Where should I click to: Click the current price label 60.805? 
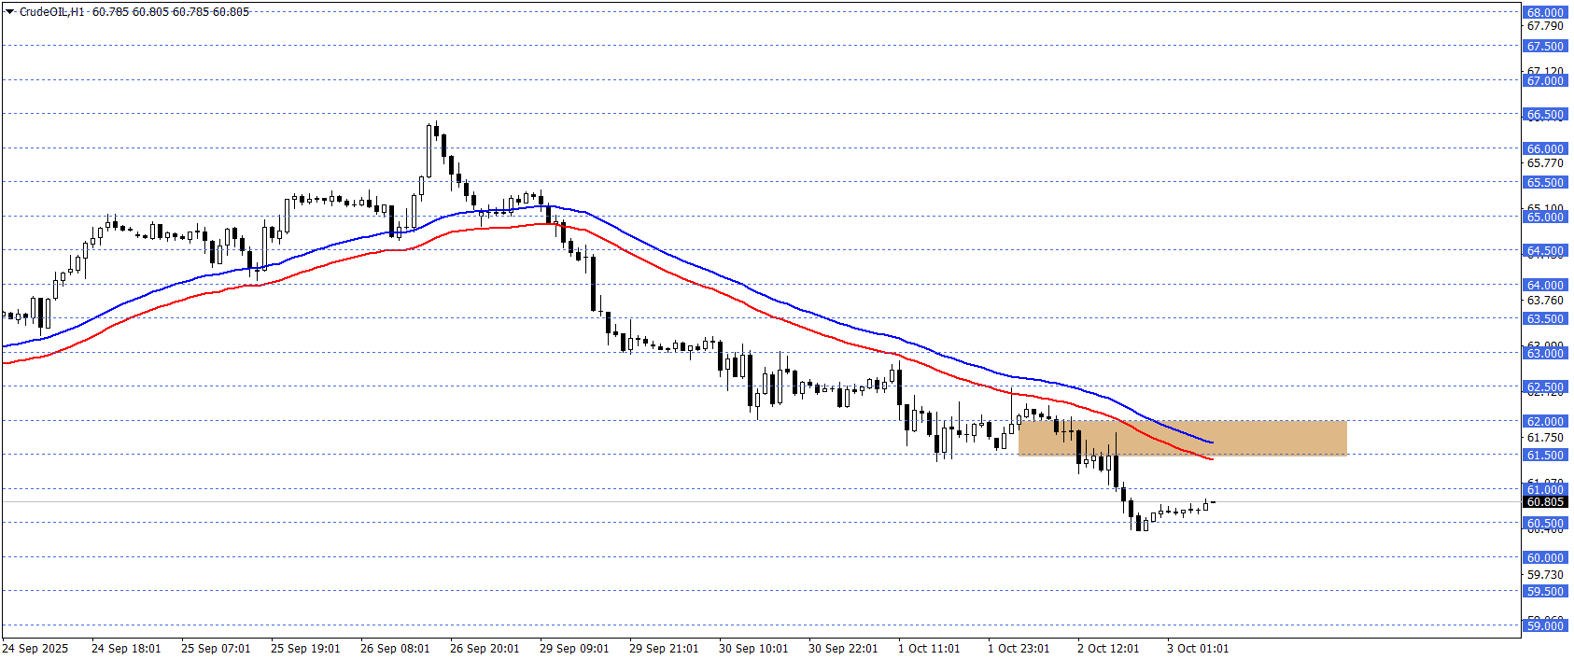pos(1545,502)
